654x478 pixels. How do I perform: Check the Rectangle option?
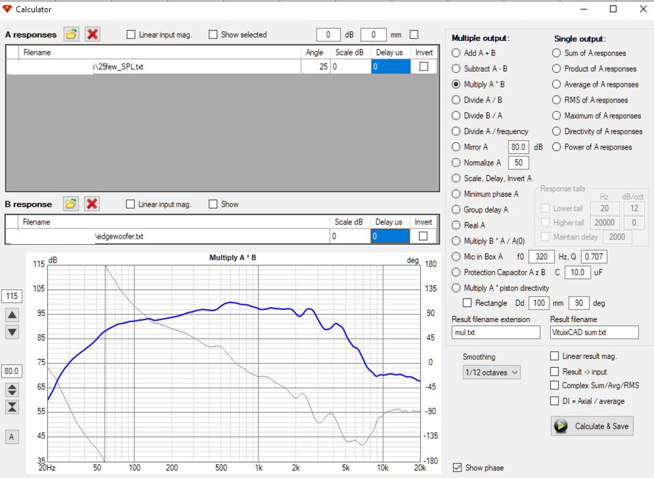click(467, 303)
